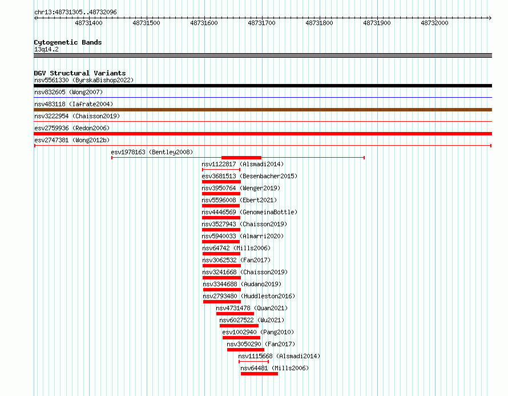Image resolution: width=508 pixels, height=396 pixels.
Task: Select thick segment of esv1978163 bar
Action: (x=241, y=158)
